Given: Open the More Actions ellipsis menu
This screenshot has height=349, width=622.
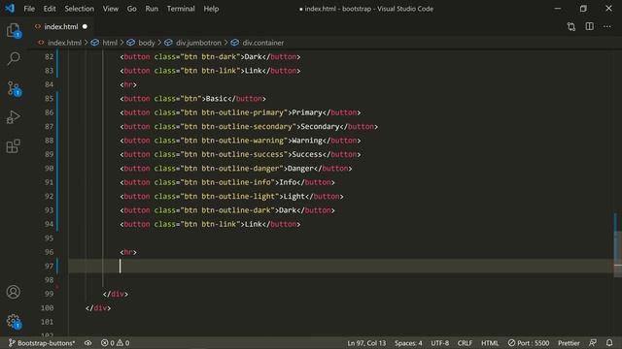Looking at the screenshot, I should click(606, 26).
